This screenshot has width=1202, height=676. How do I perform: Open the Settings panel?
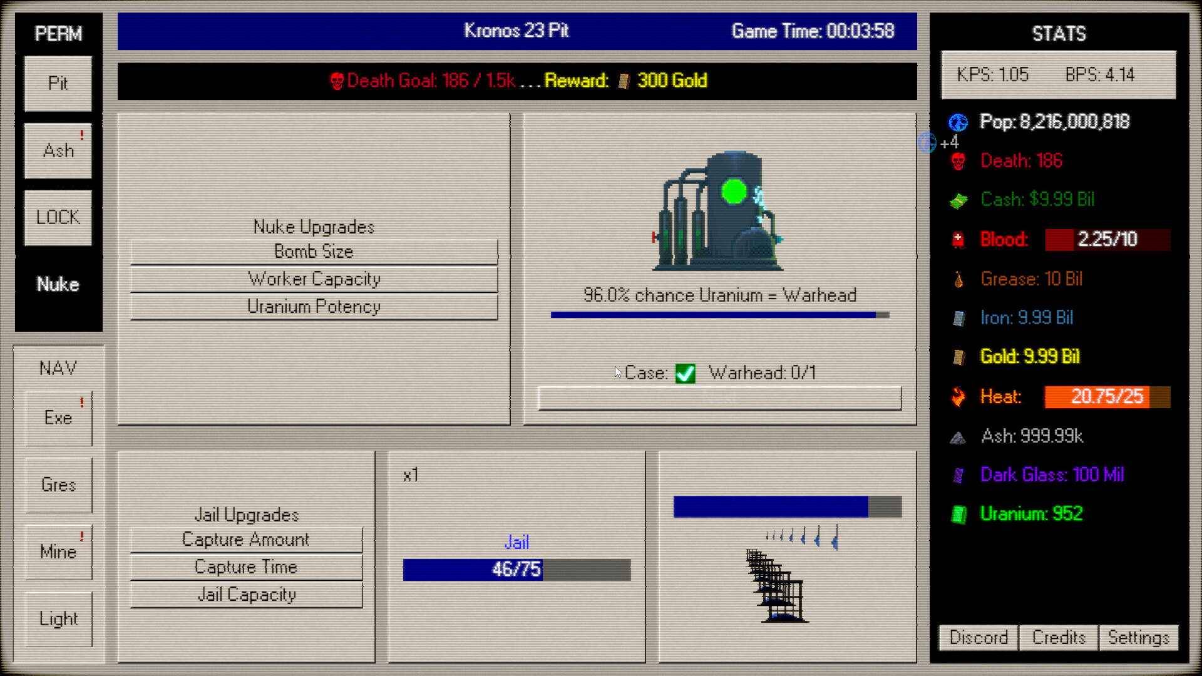1139,638
